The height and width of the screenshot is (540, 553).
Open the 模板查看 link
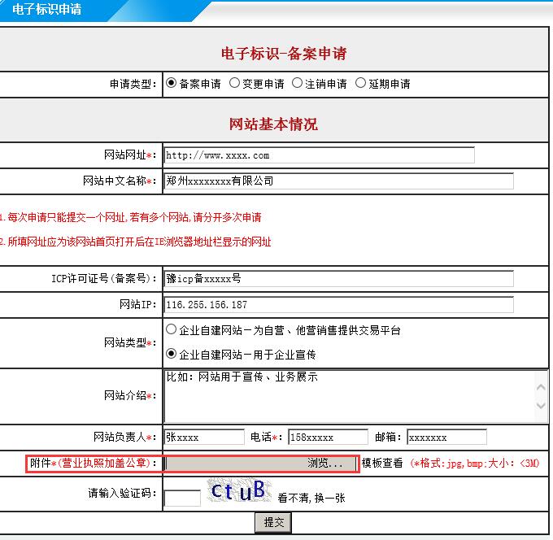382,463
